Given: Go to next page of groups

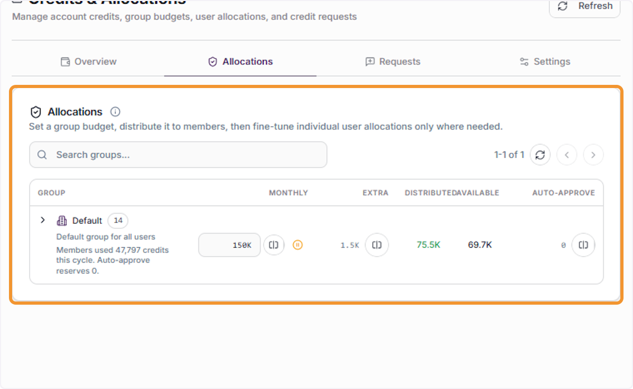Looking at the screenshot, I should click(593, 155).
